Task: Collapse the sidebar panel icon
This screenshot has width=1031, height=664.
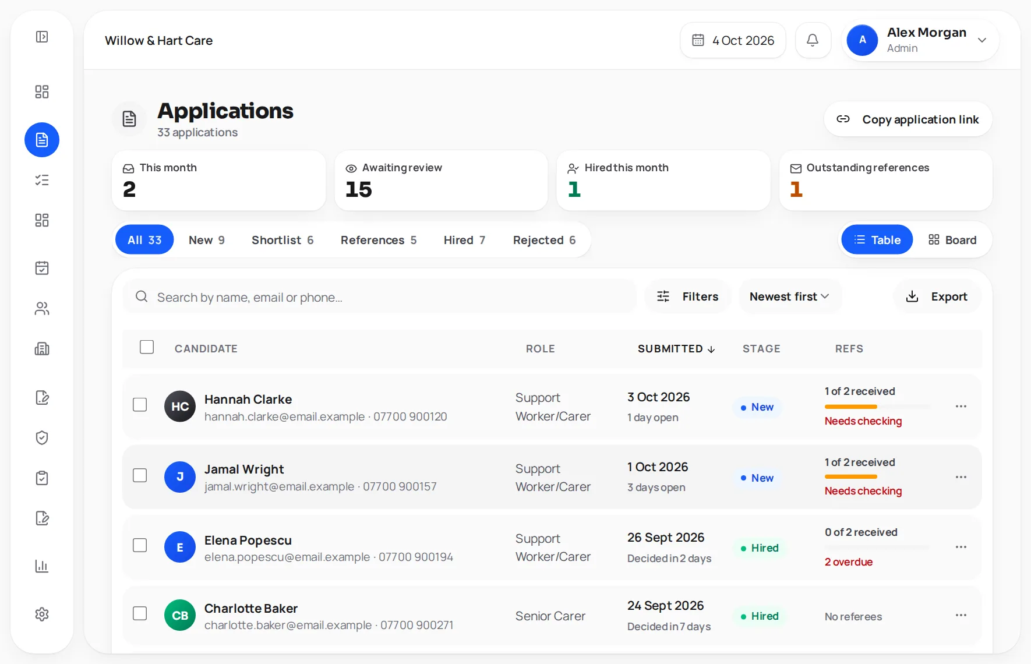Action: 42,37
